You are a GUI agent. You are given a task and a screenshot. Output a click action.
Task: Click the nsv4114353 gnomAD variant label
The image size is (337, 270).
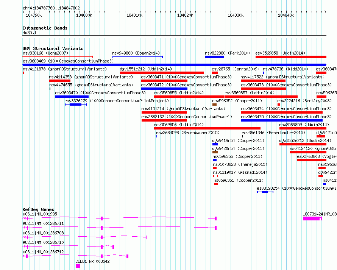91,77
